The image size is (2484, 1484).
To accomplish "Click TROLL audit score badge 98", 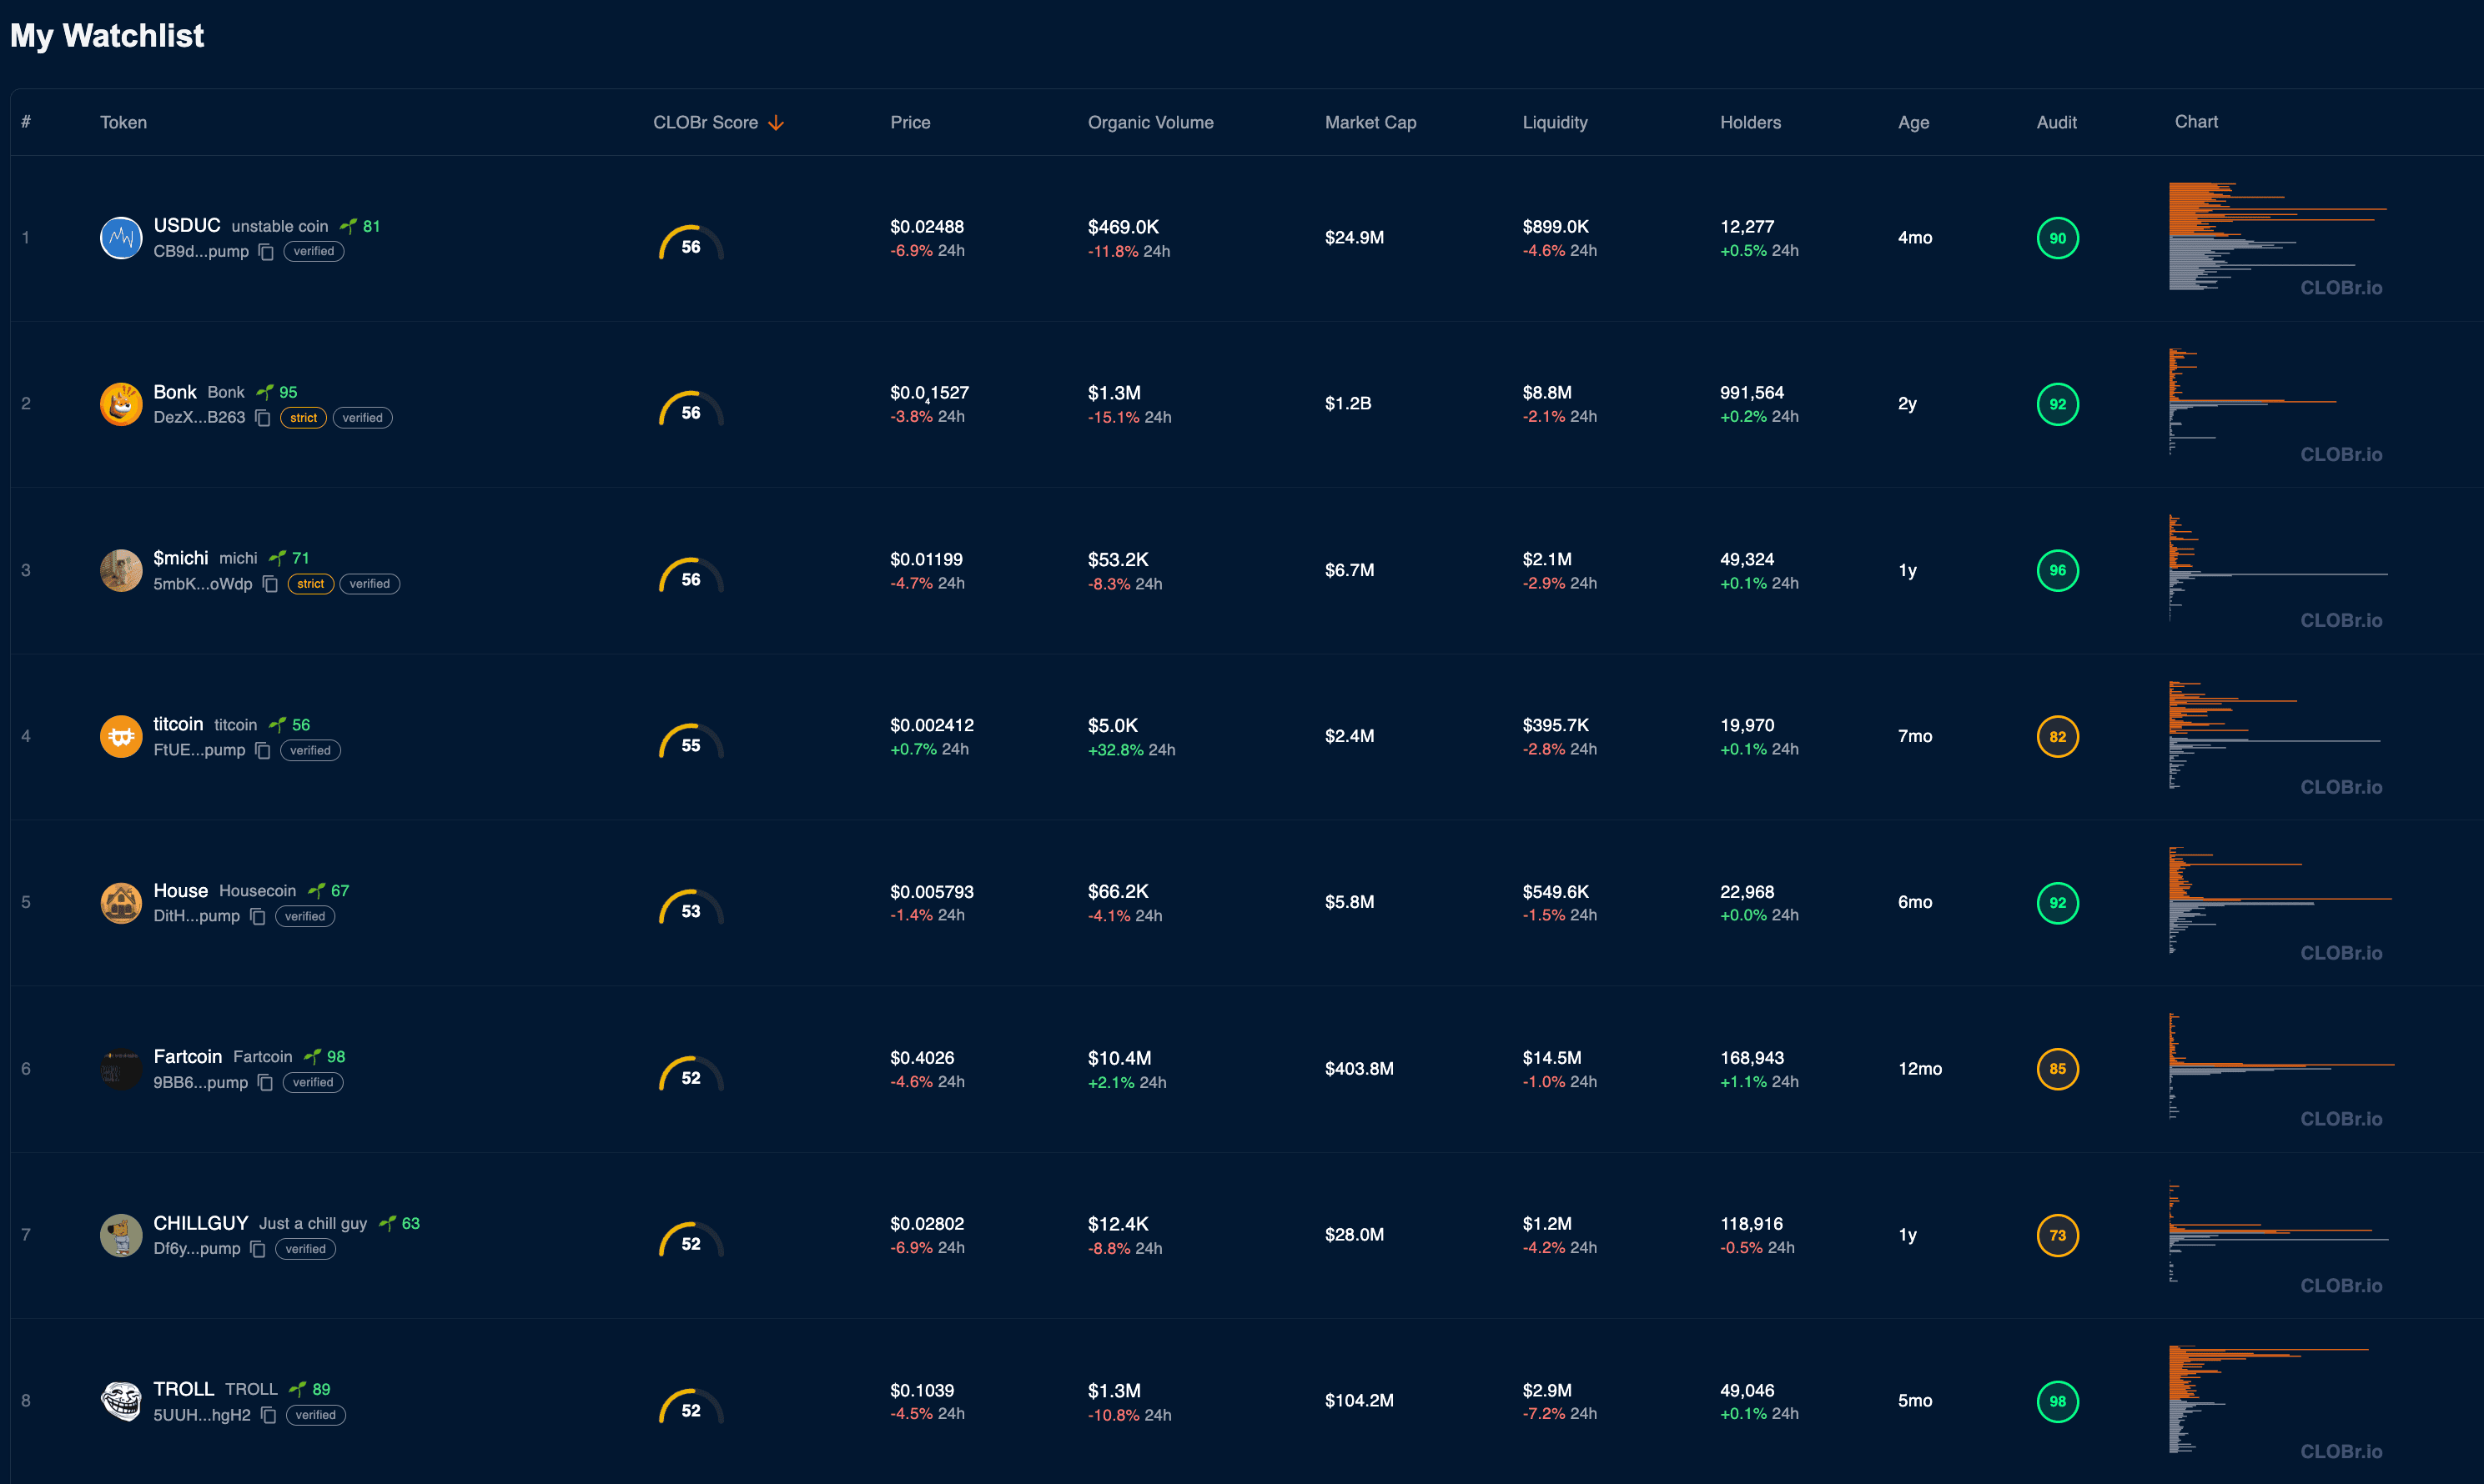I will (2058, 1401).
